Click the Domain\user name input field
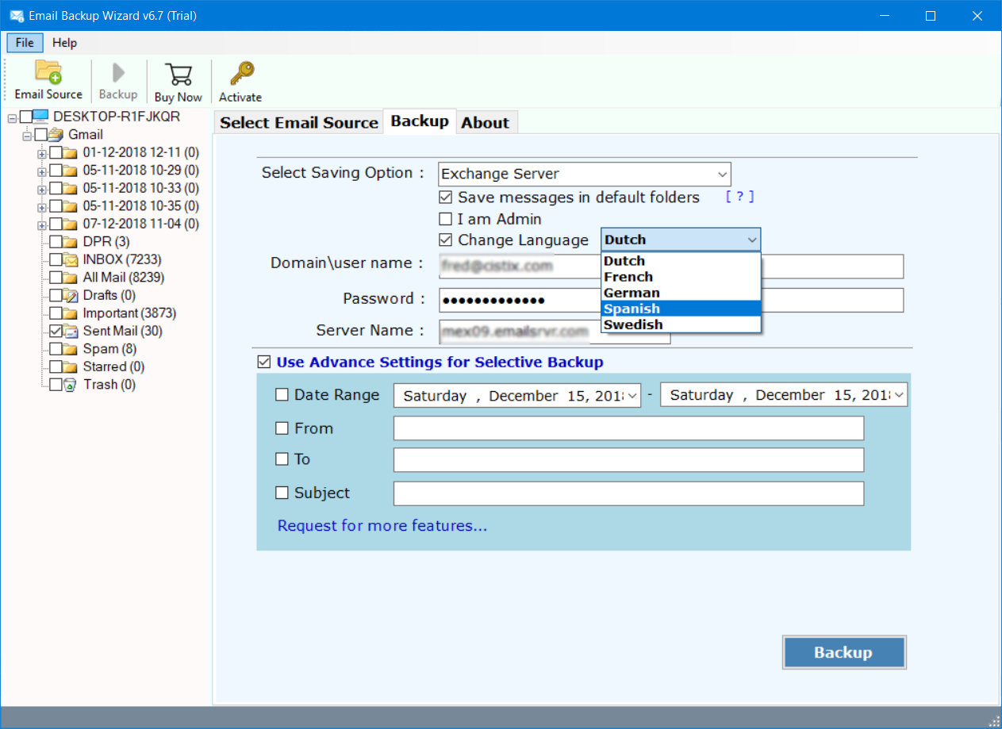The image size is (1002, 729). pos(671,267)
